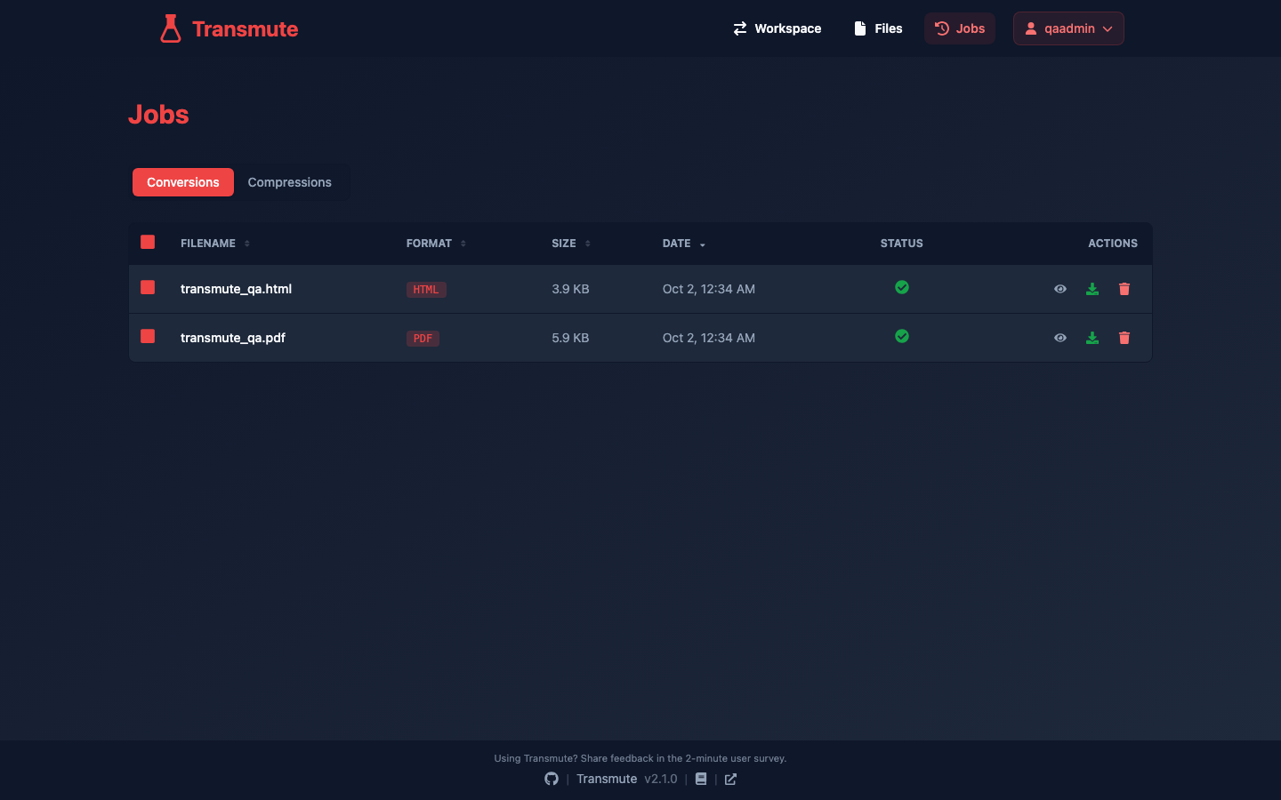Download the transmute_qa.pdf file
The height and width of the screenshot is (800, 1281).
point(1092,338)
